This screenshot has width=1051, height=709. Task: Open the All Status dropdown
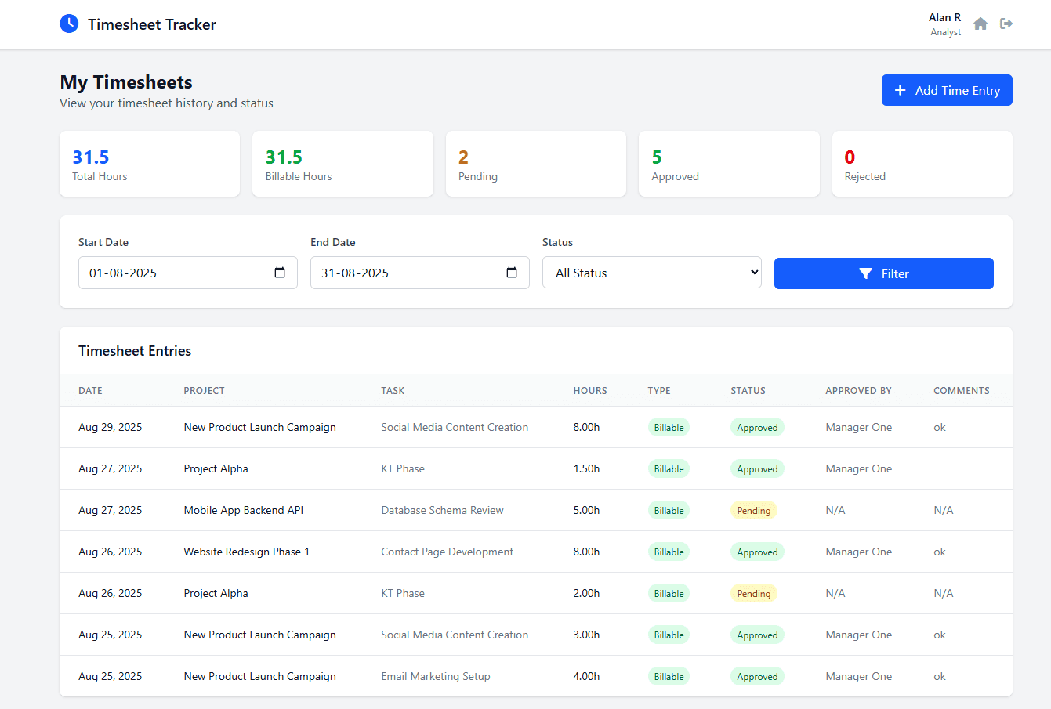click(651, 272)
